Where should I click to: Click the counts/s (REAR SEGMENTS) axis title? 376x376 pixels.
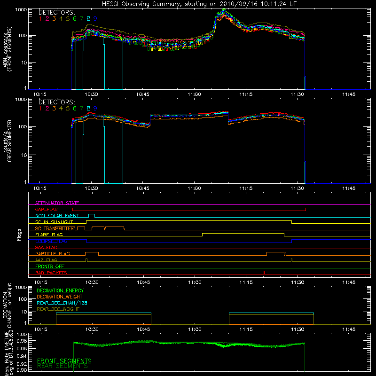pyautogui.click(x=7, y=141)
